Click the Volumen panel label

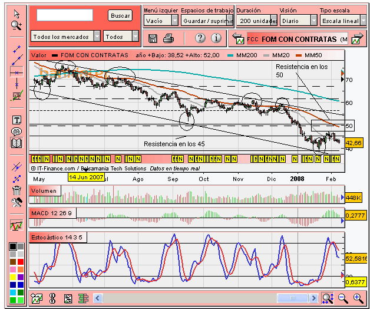44,191
